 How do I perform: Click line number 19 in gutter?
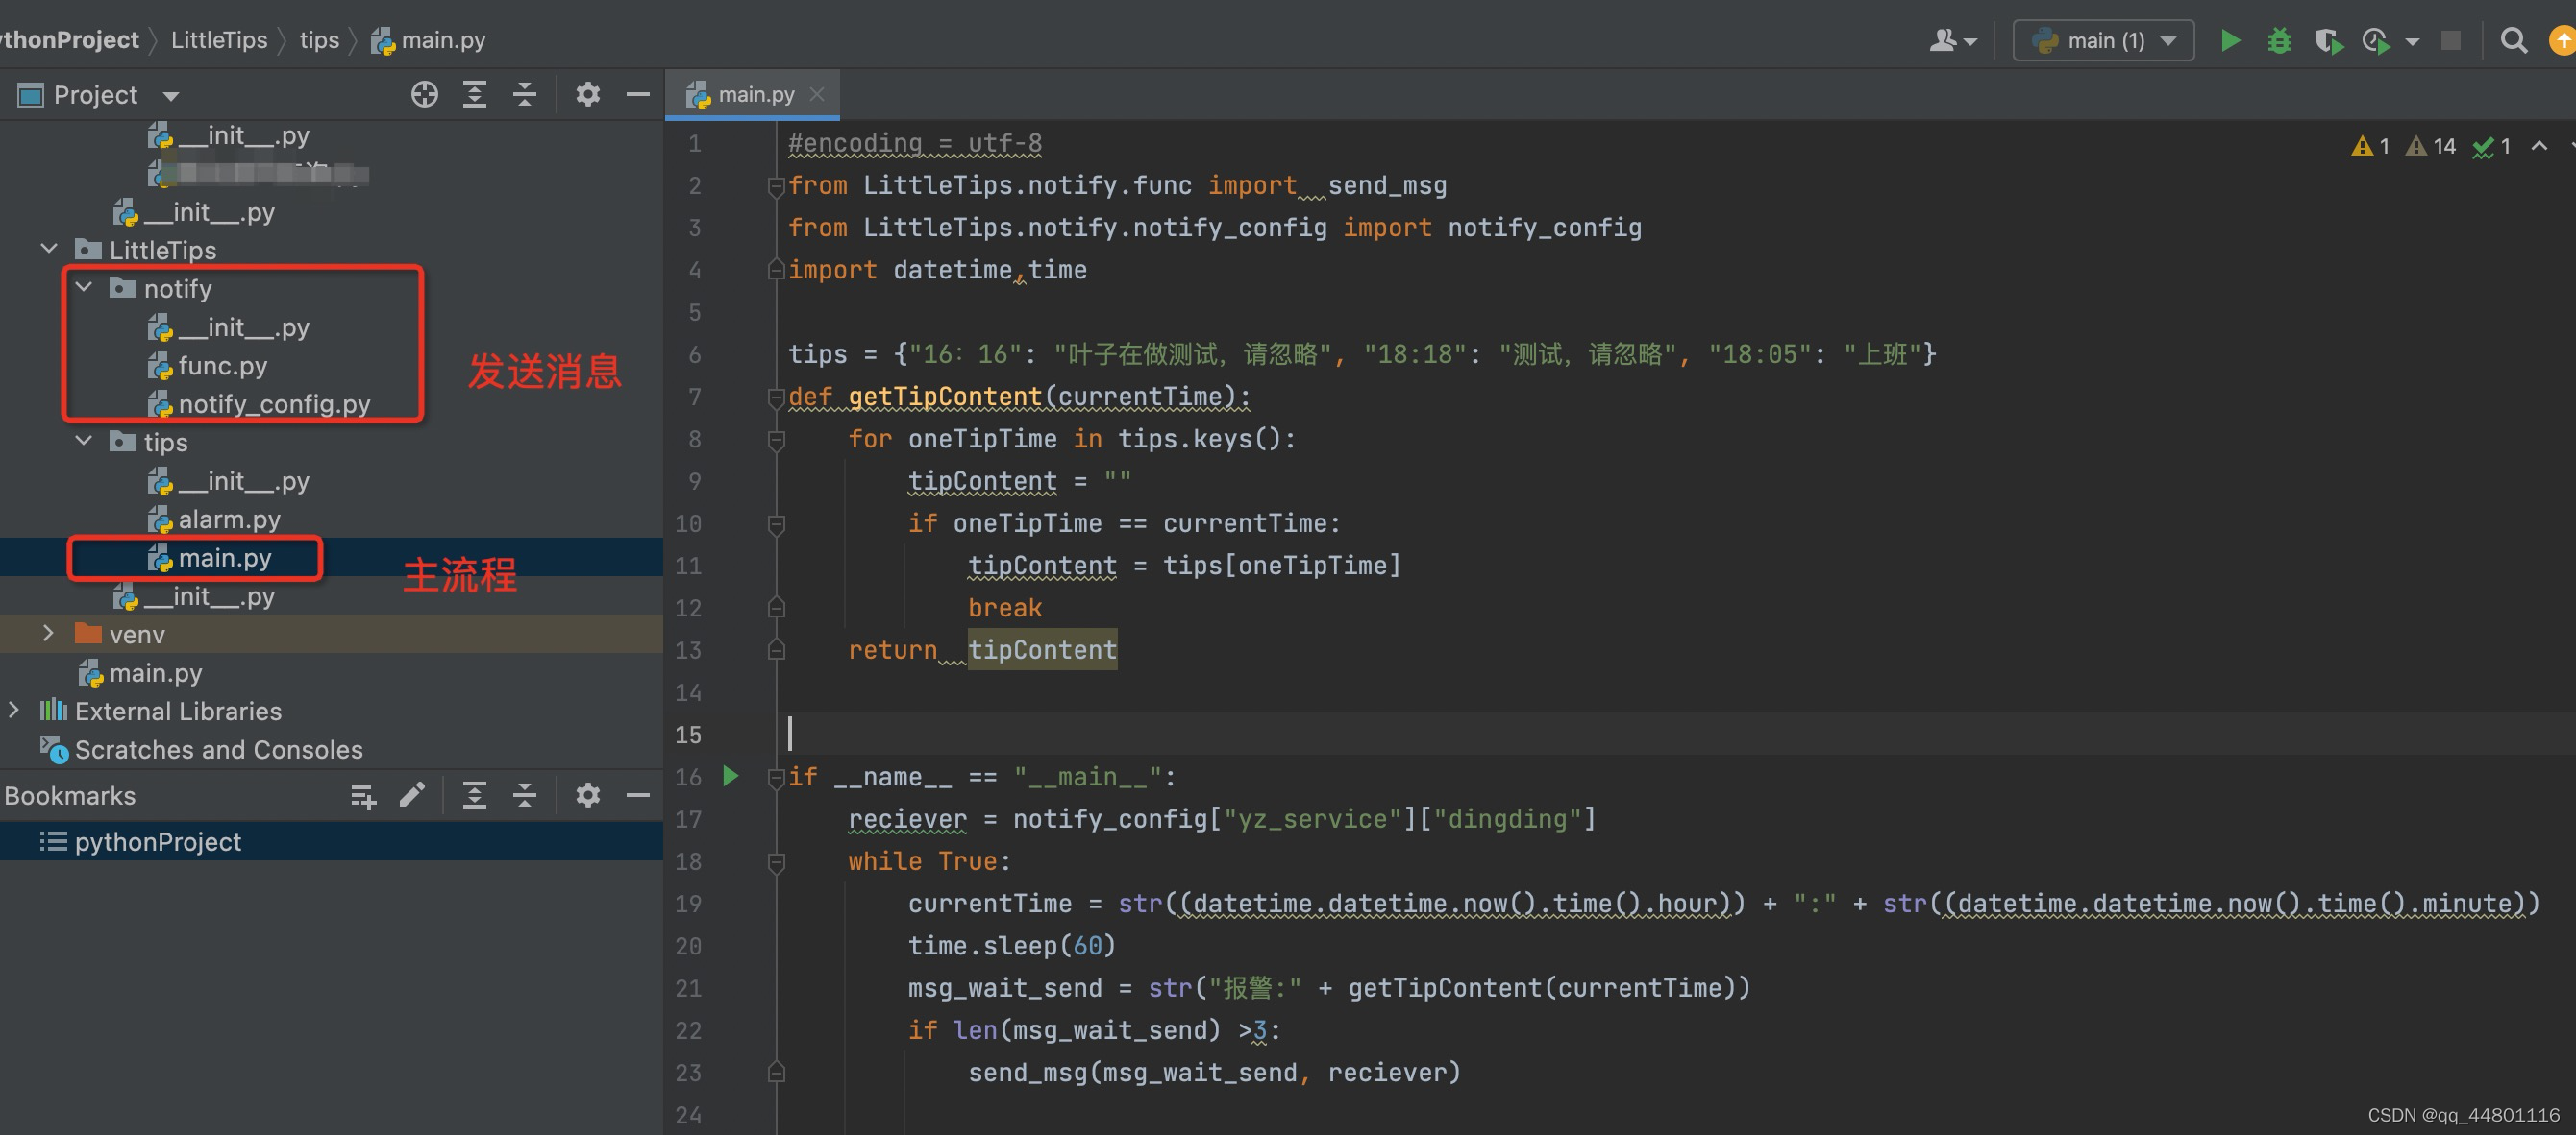point(688,905)
